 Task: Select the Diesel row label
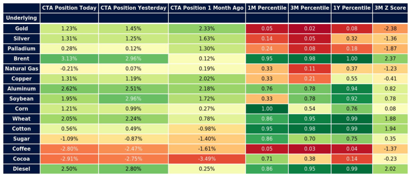pyautogui.click(x=21, y=169)
